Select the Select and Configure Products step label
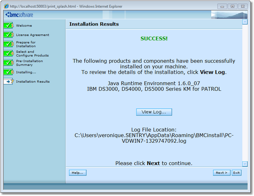The width and height of the screenshot is (254, 196). pos(32,53)
